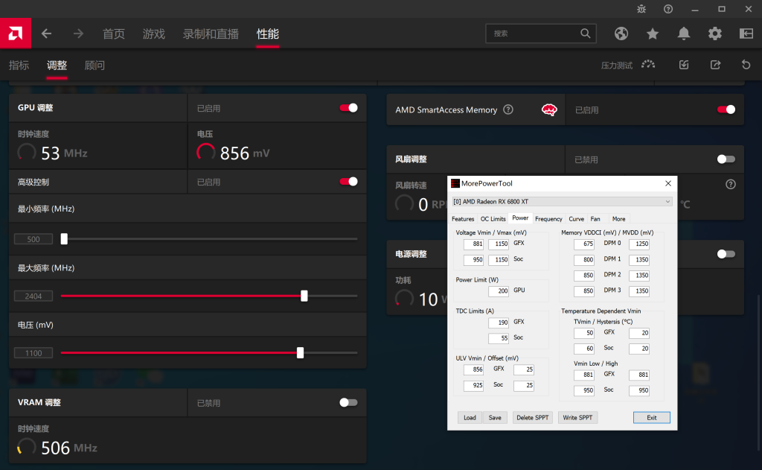Open favorites star icon
This screenshot has width=762, height=470.
pyautogui.click(x=653, y=34)
